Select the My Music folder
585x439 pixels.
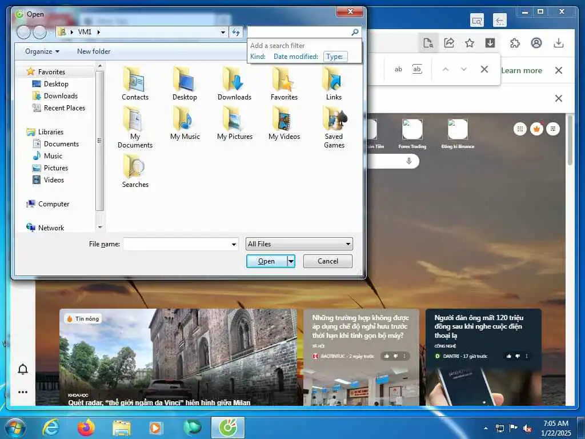185,123
